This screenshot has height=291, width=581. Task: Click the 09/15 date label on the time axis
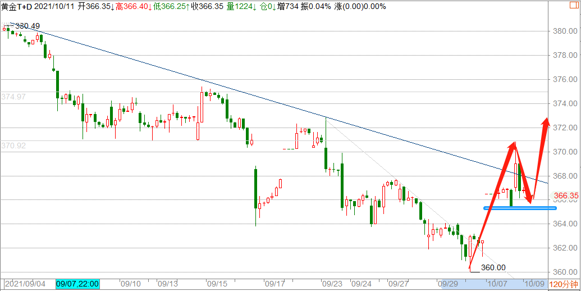(217, 285)
